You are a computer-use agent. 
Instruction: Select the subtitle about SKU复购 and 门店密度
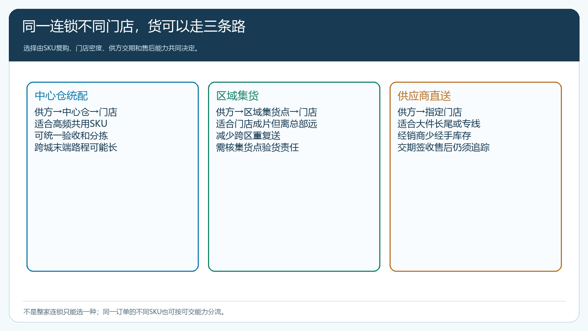tap(112, 48)
